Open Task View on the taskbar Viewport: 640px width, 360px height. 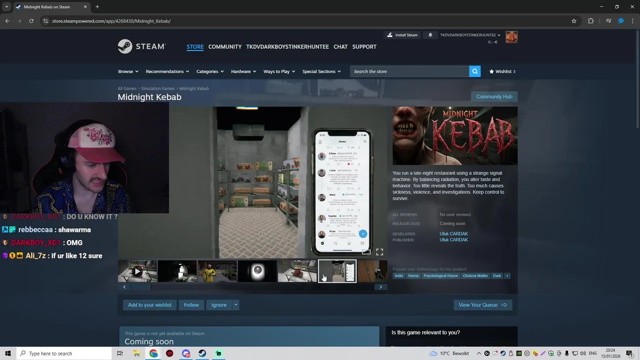click(120, 353)
